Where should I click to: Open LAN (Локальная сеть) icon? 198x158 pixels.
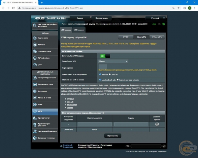click(x=35, y=84)
